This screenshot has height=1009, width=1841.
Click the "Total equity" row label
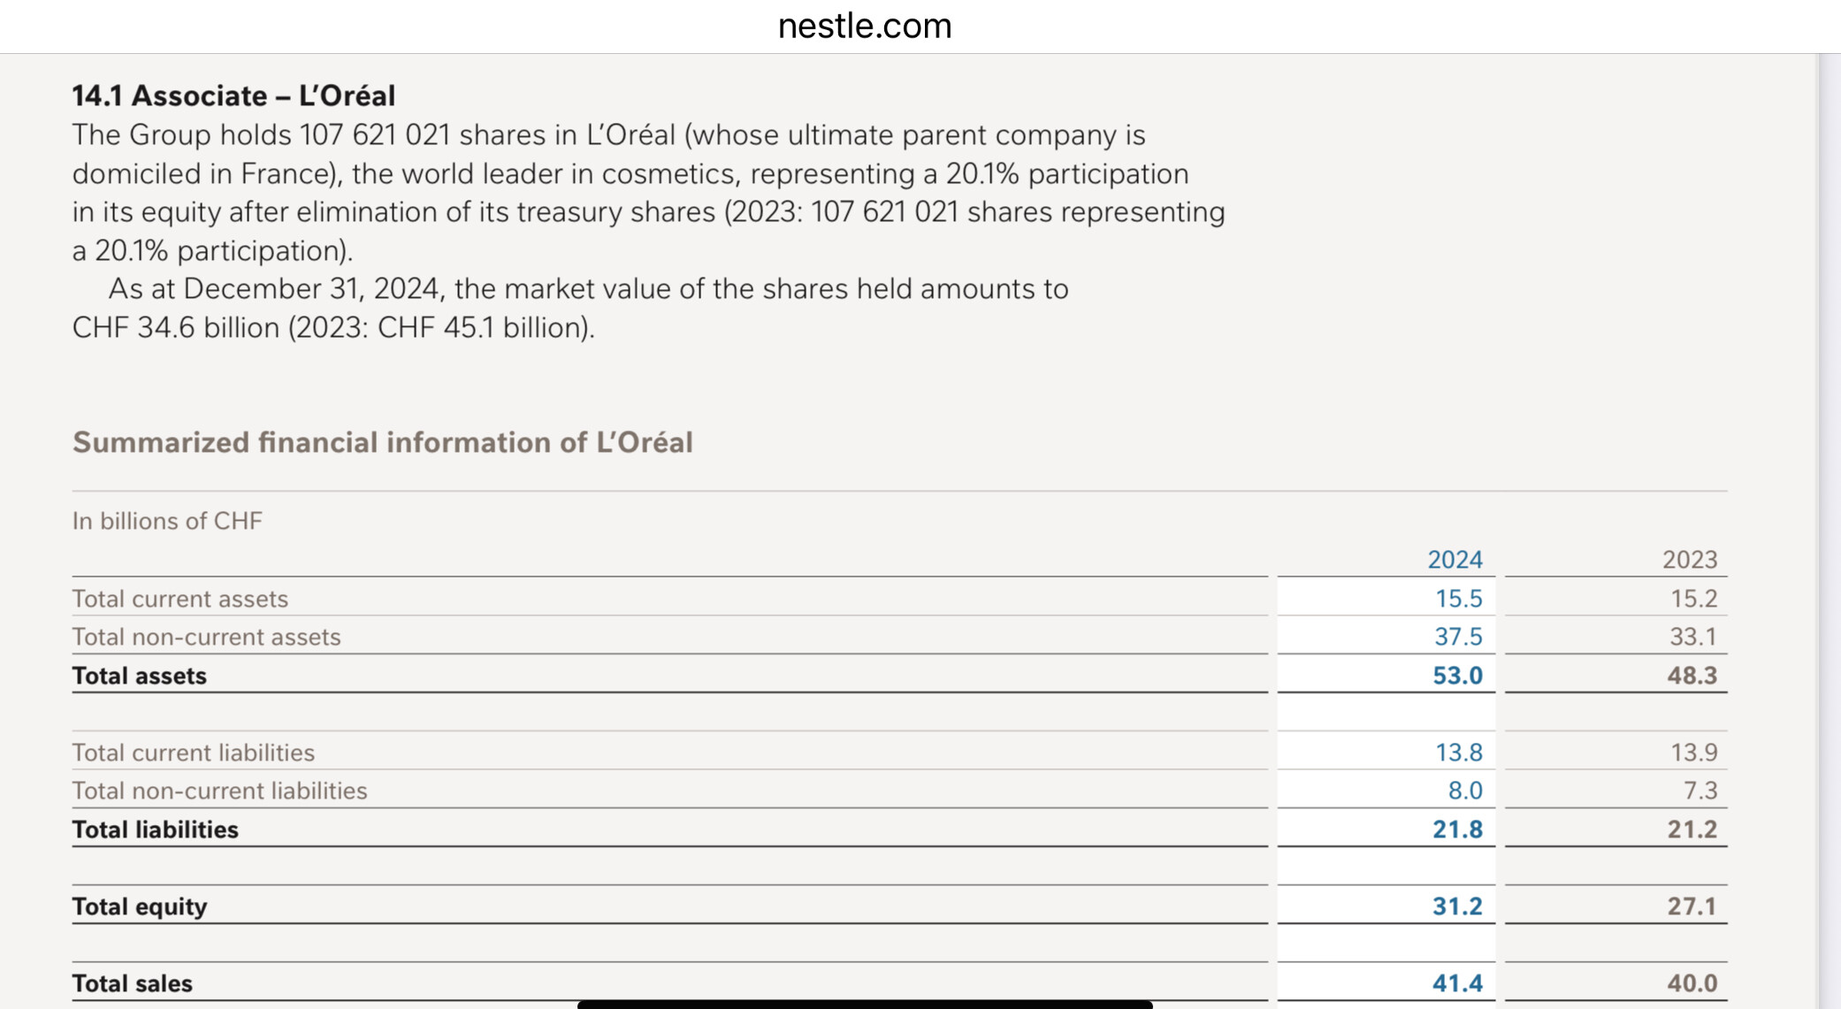139,906
